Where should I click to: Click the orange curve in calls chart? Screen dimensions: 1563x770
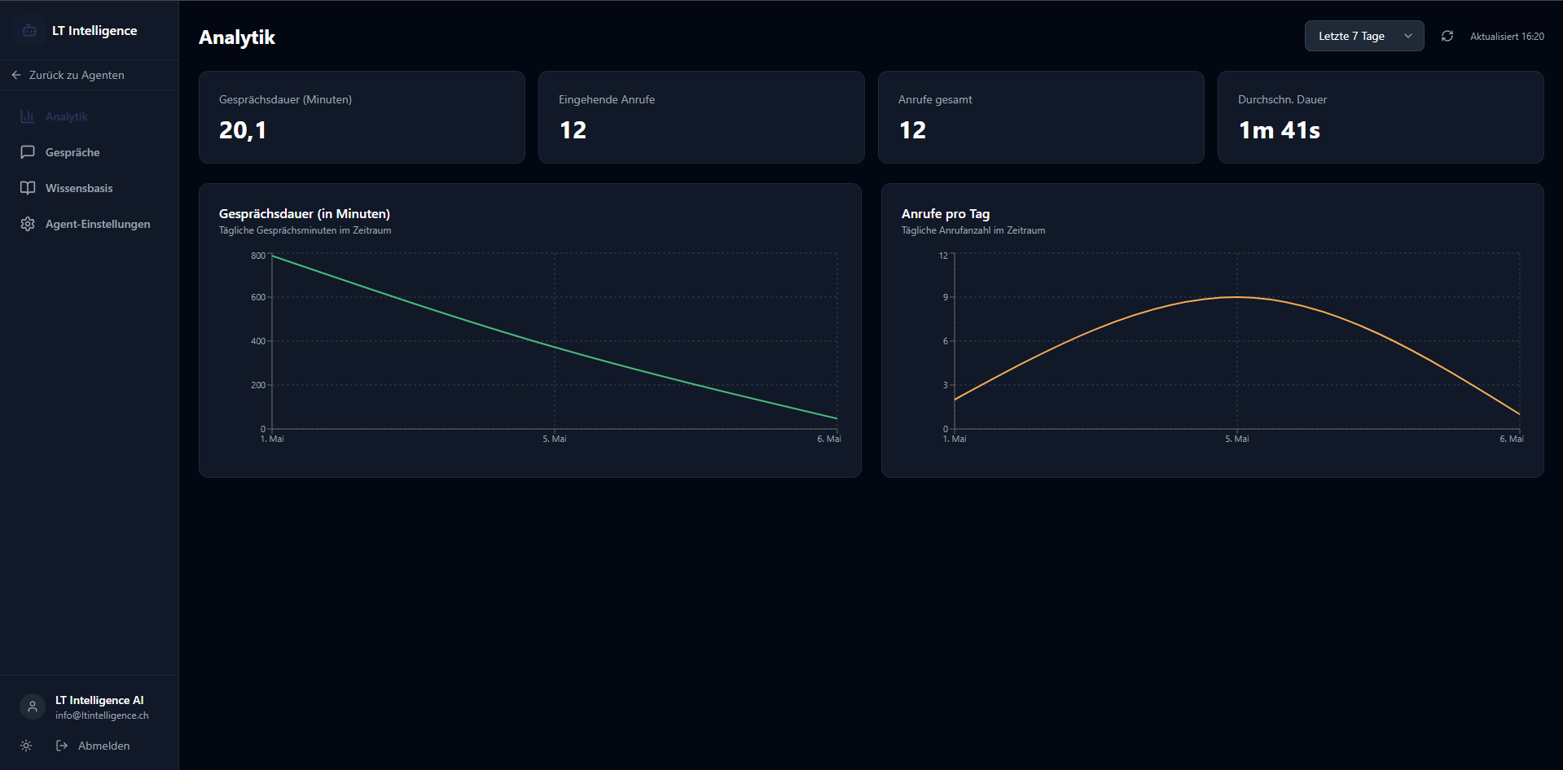coord(1236,297)
